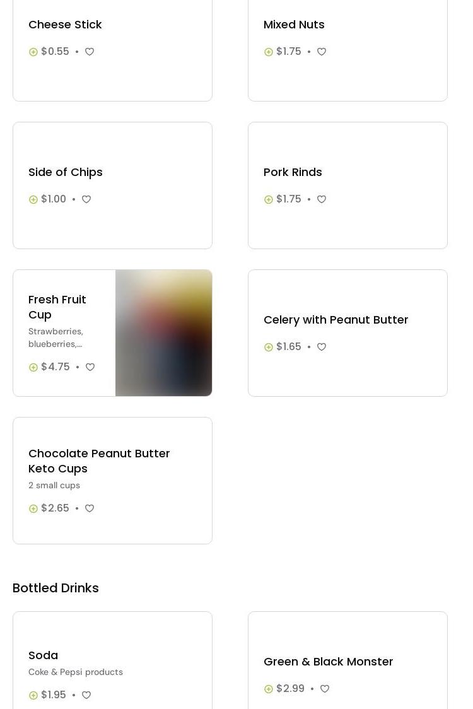Mark Fresh Fruit Cup as favorite

pos(90,367)
